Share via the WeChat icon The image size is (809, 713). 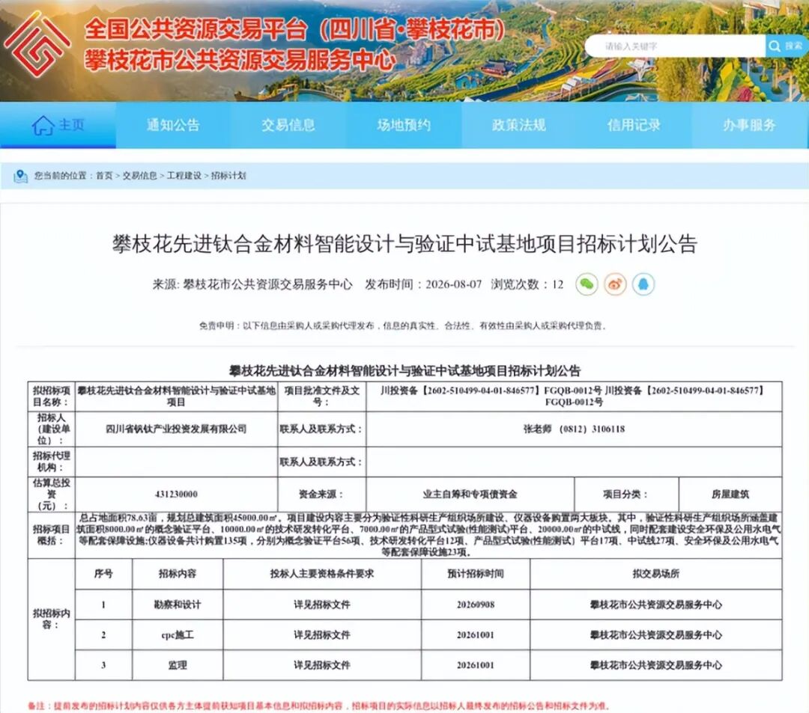tap(587, 284)
